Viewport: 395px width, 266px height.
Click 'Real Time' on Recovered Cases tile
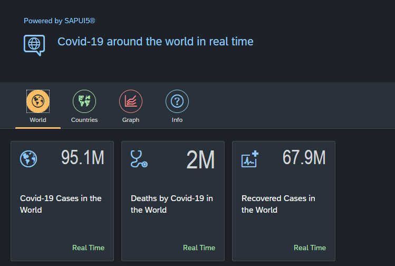pos(310,248)
